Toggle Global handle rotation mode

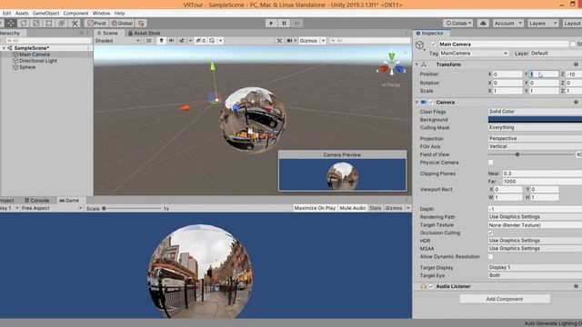coord(122,23)
